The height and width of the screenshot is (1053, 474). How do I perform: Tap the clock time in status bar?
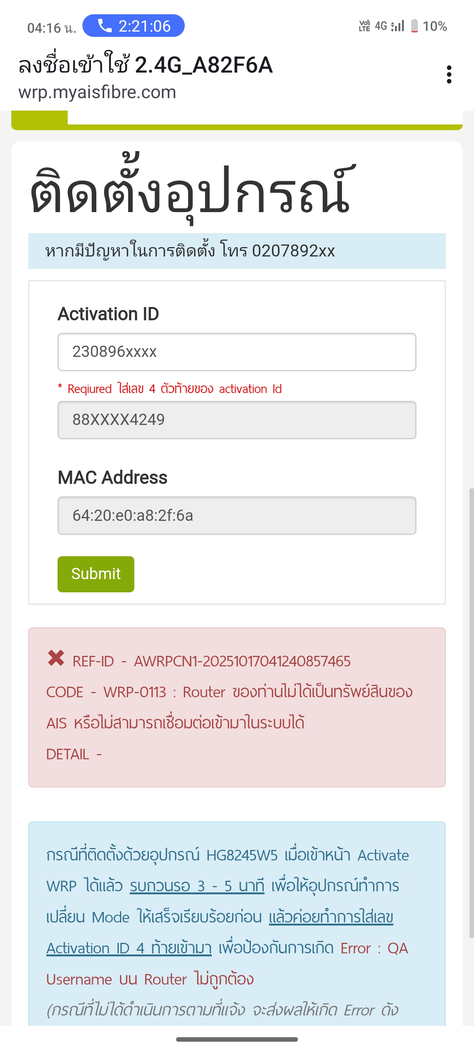tap(51, 28)
